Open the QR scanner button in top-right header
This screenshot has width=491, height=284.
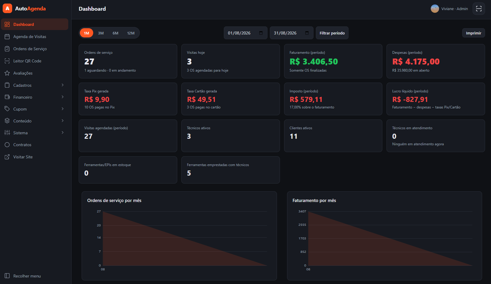click(x=479, y=9)
